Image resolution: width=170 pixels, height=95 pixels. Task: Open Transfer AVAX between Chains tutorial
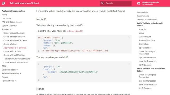[x=17, y=59]
